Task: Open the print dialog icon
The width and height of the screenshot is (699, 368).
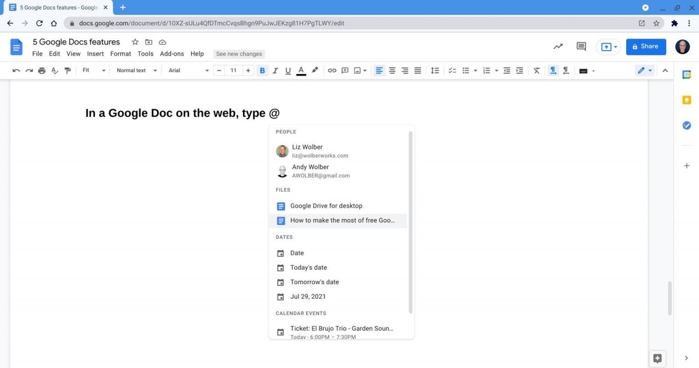Action: pyautogui.click(x=41, y=70)
